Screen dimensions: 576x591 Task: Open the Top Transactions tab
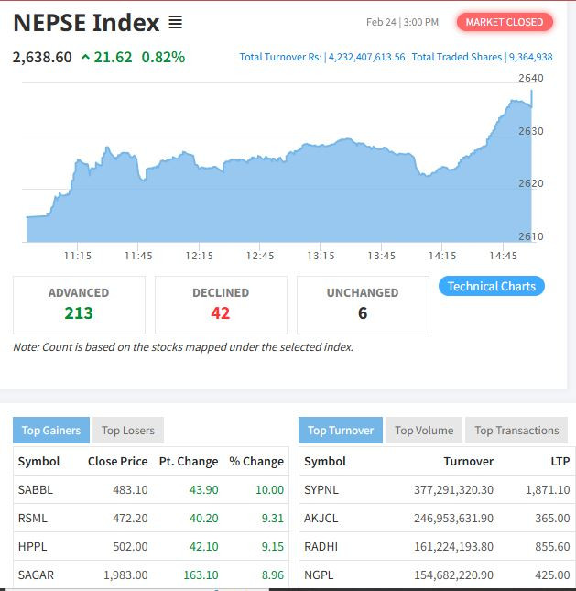(516, 431)
